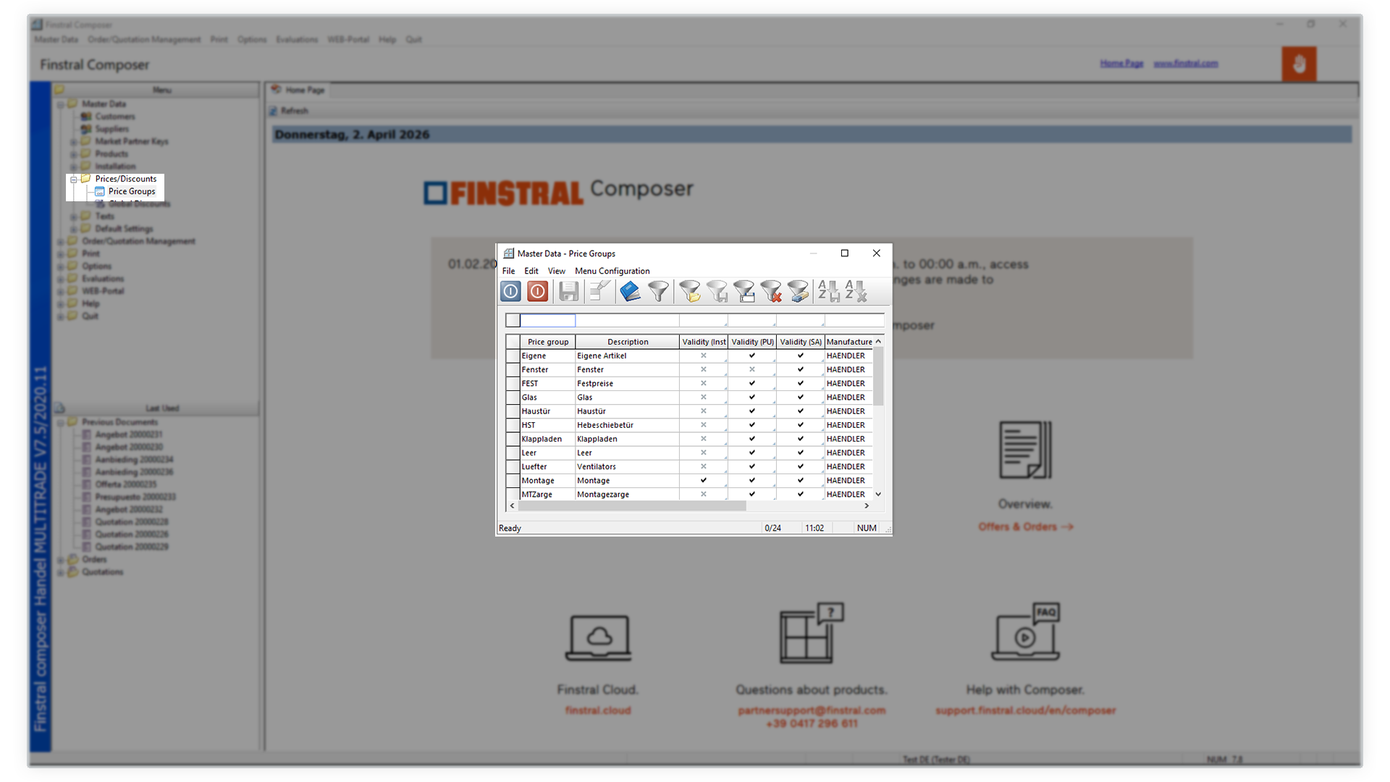The image size is (1390, 782).
Task: Click the red power icon in toolbar
Action: tap(537, 291)
